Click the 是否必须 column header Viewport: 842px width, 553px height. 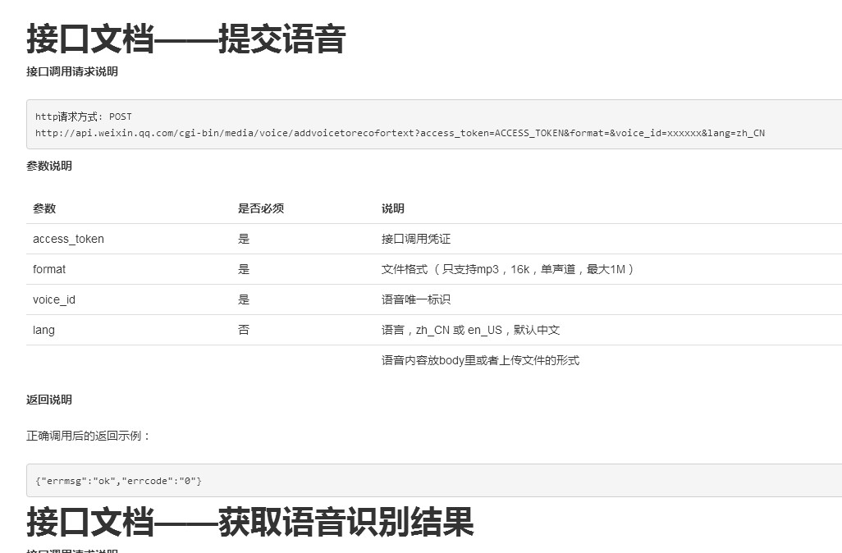point(261,208)
